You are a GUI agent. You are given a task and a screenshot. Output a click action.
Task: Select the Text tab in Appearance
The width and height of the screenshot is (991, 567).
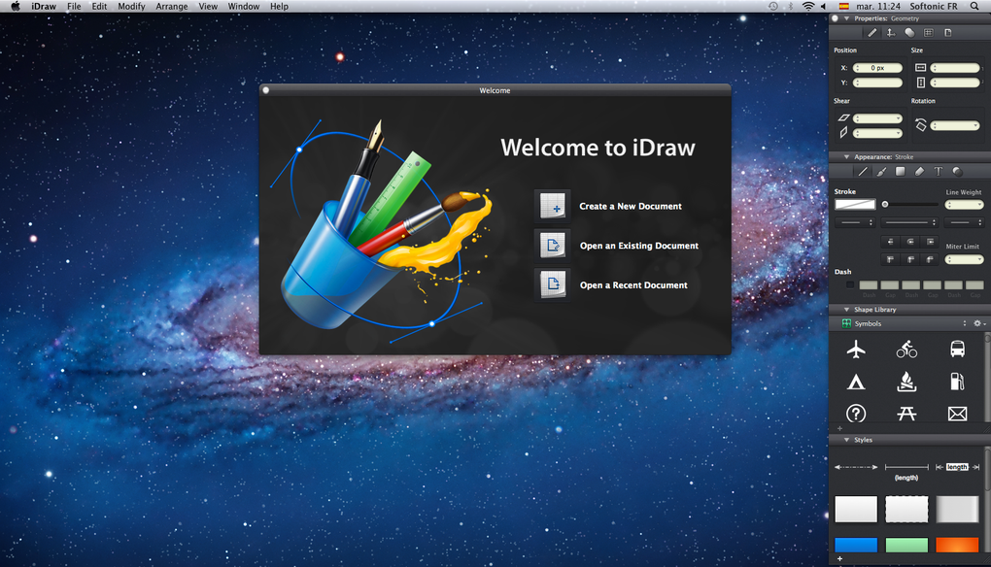coord(939,171)
